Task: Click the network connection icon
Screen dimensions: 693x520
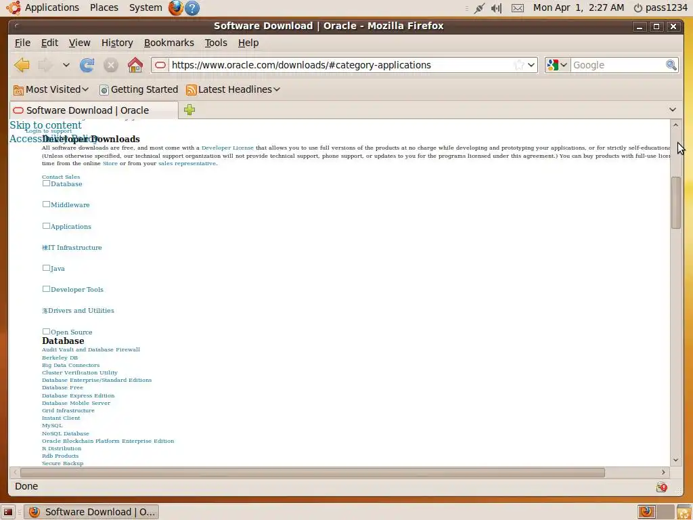Action: 479,8
